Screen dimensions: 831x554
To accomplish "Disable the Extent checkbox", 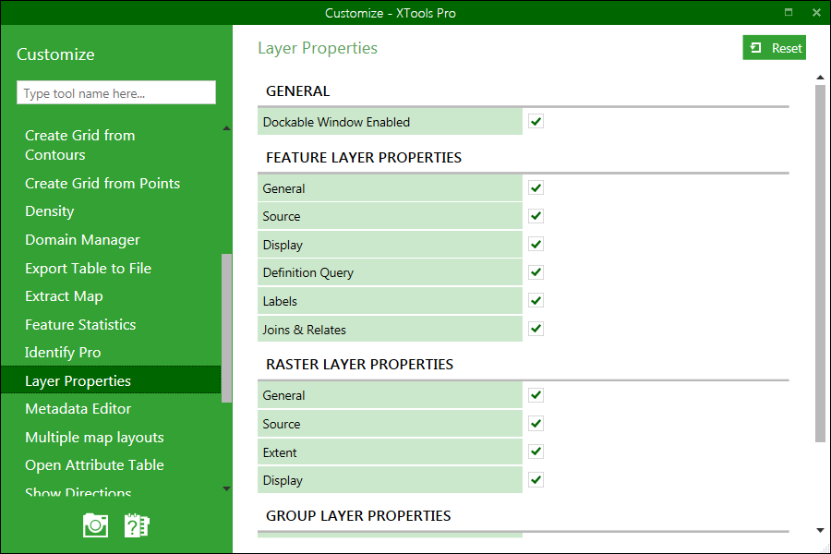I will click(x=536, y=452).
